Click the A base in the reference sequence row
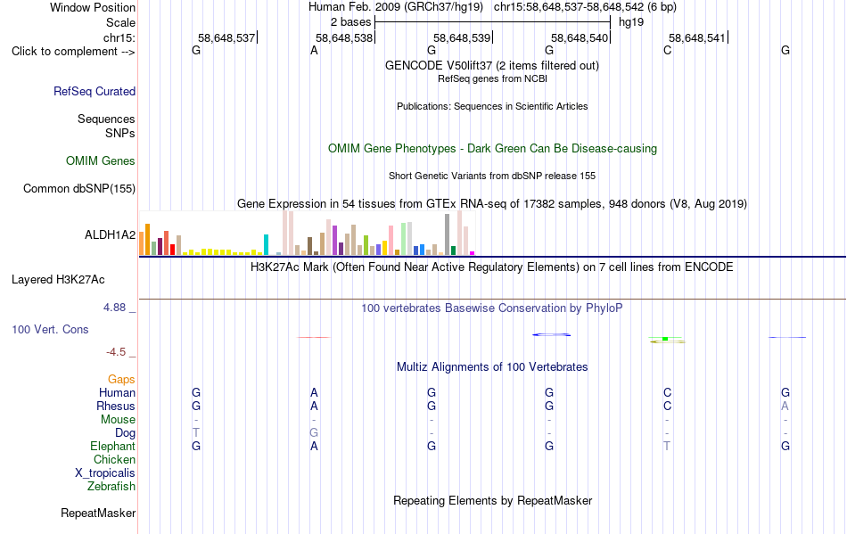The height and width of the screenshot is (534, 847). click(x=314, y=50)
